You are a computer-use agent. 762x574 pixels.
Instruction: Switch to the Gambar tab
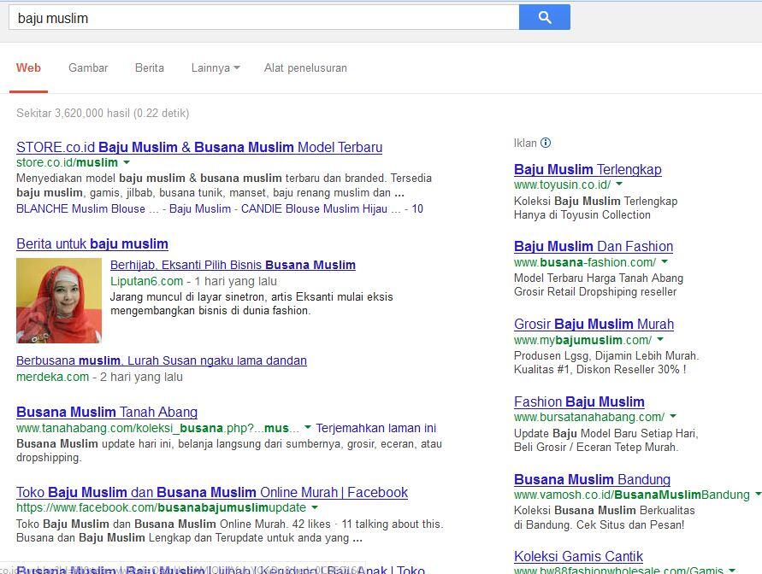[x=88, y=68]
